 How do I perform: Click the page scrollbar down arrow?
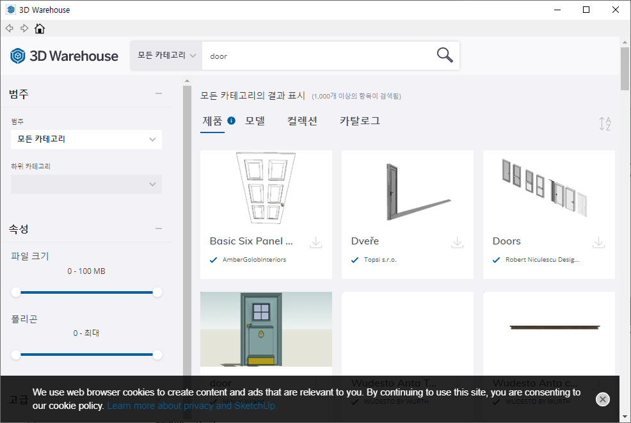pyautogui.click(x=625, y=417)
